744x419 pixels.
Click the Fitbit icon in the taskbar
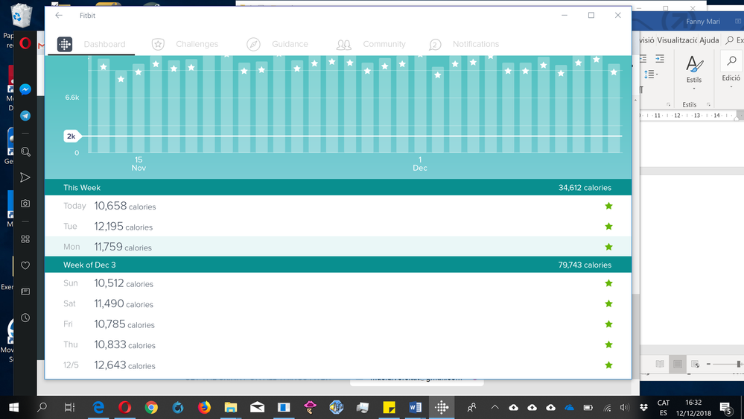(x=442, y=407)
